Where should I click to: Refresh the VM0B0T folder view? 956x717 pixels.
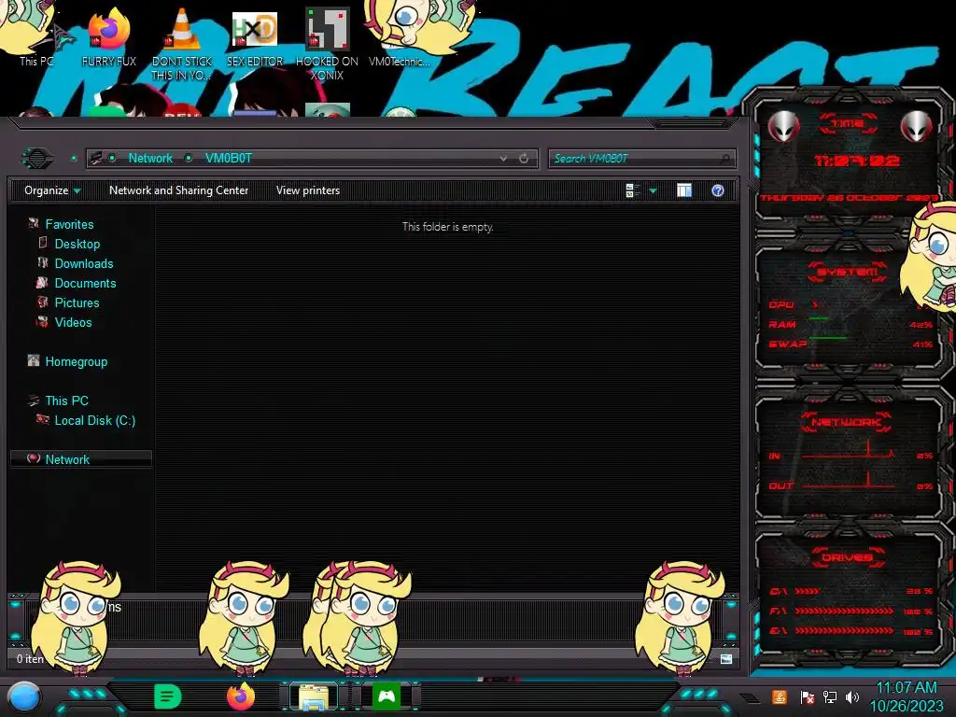click(524, 159)
